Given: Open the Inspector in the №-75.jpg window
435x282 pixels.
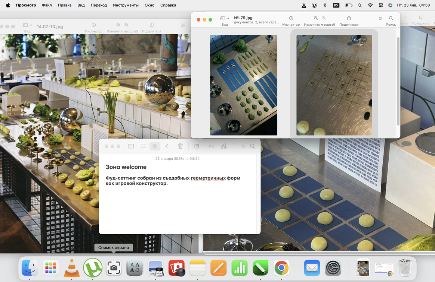Looking at the screenshot, I should (291, 18).
